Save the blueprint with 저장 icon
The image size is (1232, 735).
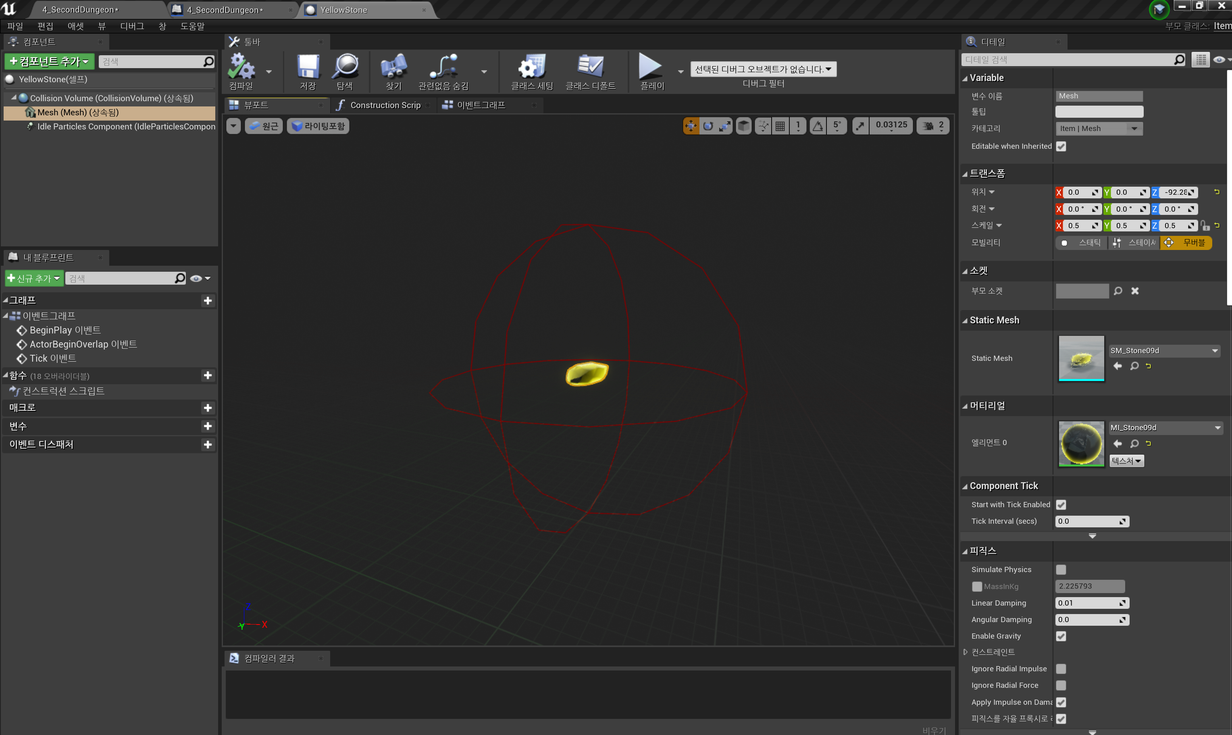308,67
